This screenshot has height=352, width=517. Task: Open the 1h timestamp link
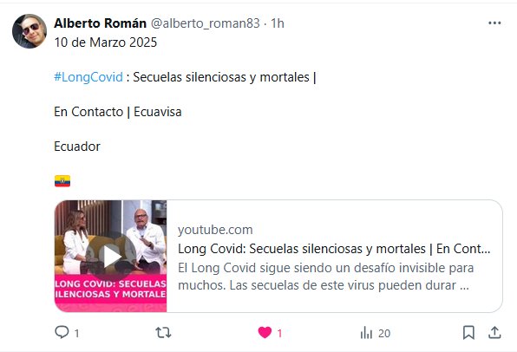[278, 23]
